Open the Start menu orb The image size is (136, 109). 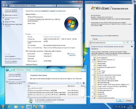[3, 107]
